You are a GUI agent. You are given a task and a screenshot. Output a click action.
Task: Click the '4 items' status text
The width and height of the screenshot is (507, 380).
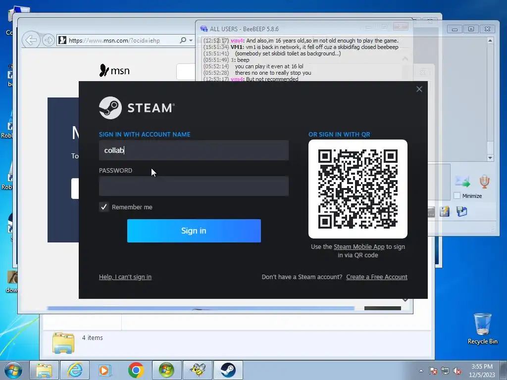[93, 337]
